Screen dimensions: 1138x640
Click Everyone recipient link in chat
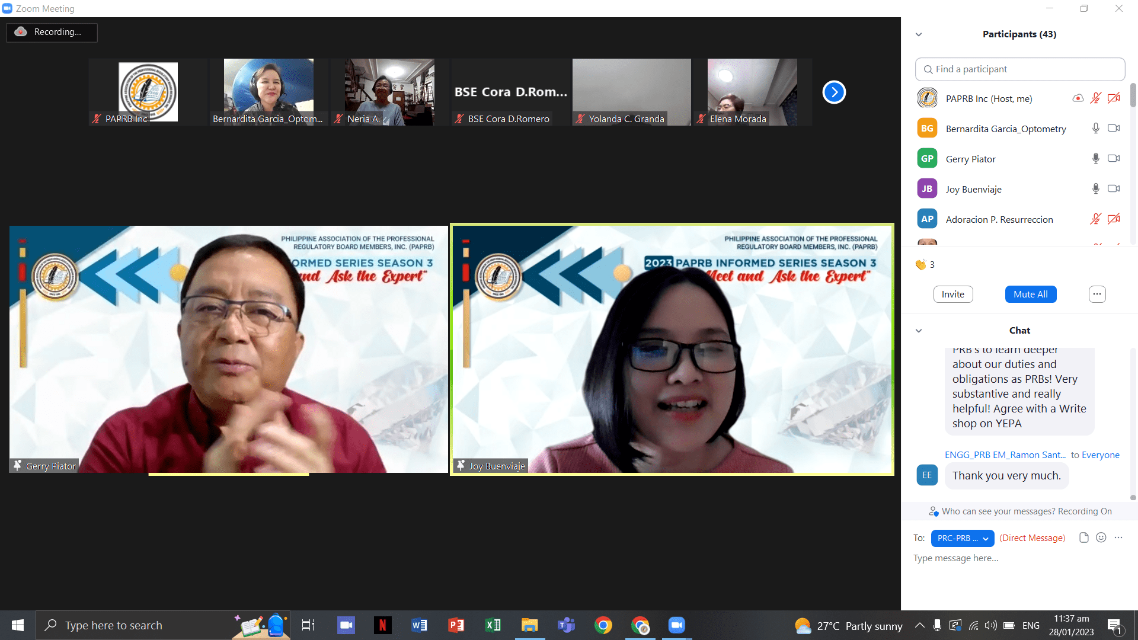tap(1100, 455)
